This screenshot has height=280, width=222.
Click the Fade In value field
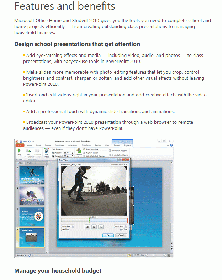point(68,153)
